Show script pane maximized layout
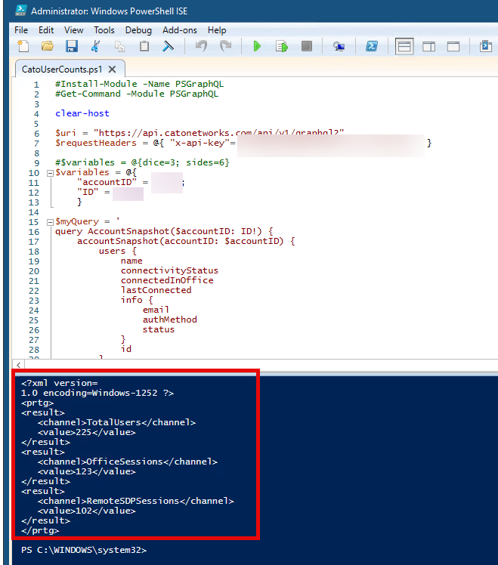 pyautogui.click(x=453, y=47)
